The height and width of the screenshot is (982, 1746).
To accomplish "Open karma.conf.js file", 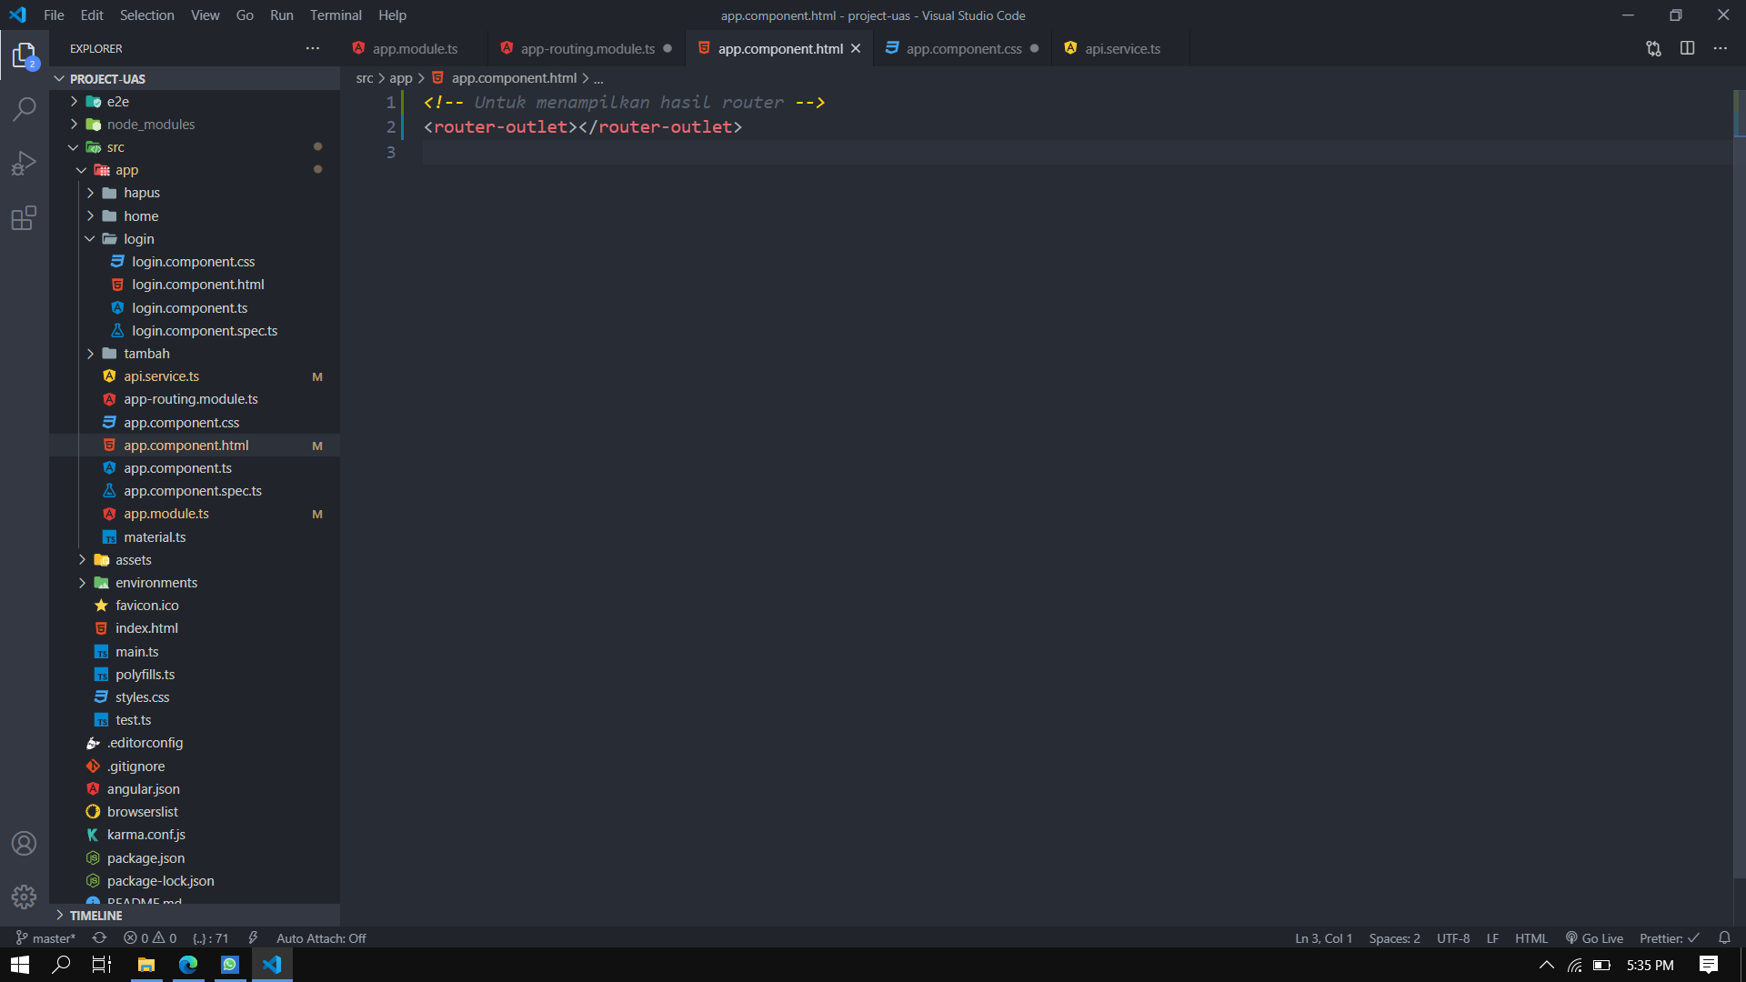I will coord(195,835).
